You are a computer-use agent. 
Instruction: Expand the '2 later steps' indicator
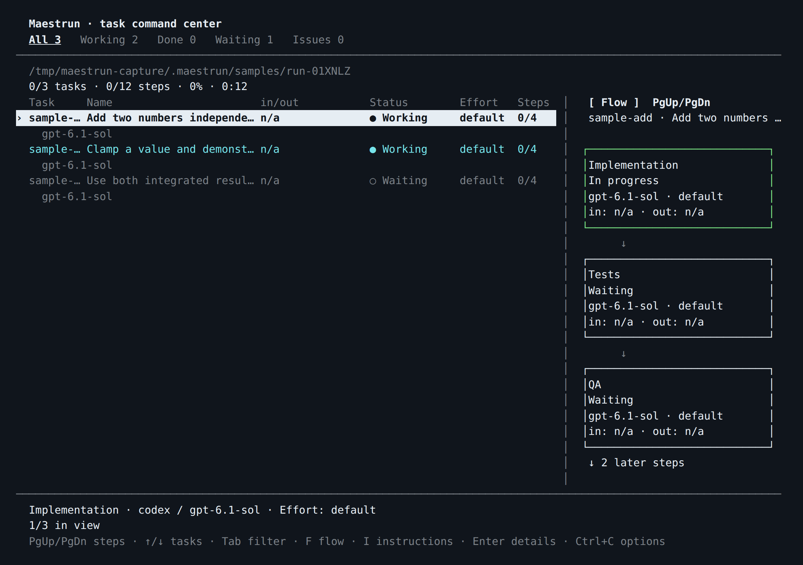click(636, 463)
